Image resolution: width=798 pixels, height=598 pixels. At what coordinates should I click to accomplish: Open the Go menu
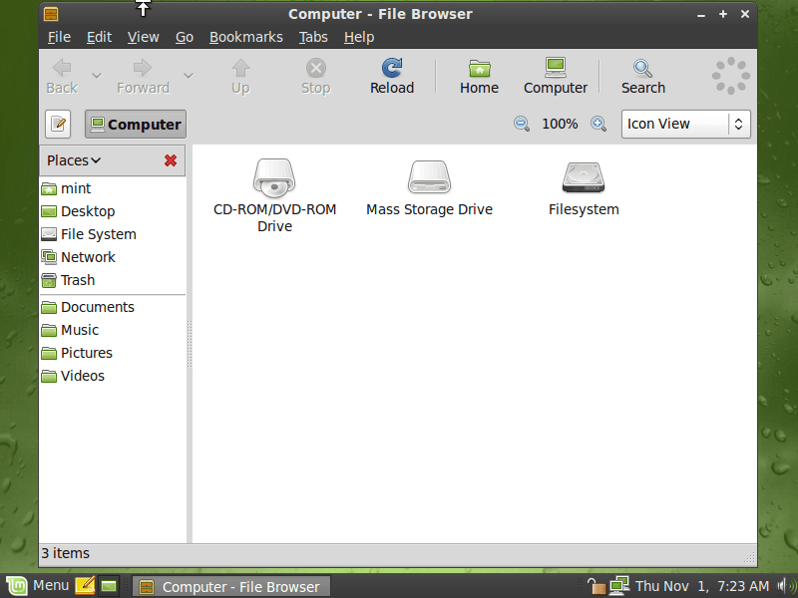[x=185, y=37]
